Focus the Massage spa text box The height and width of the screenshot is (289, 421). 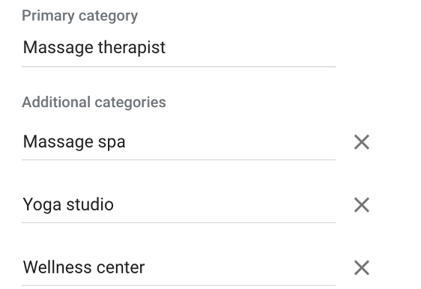pyautogui.click(x=178, y=142)
